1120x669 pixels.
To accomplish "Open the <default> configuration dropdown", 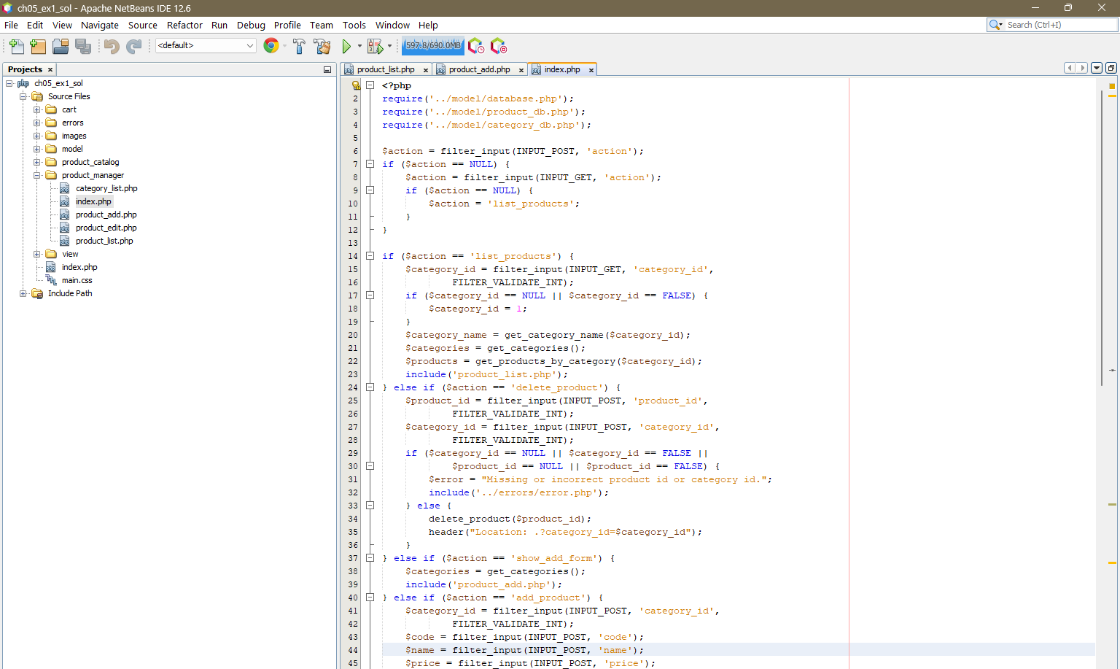I will coord(205,46).
